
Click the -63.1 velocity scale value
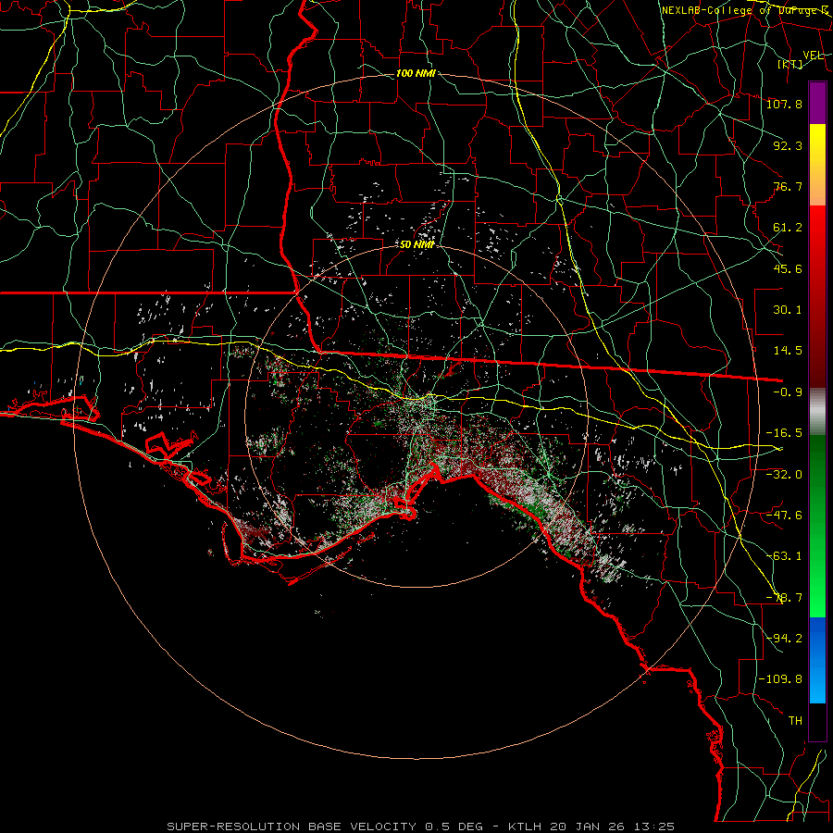coord(784,556)
